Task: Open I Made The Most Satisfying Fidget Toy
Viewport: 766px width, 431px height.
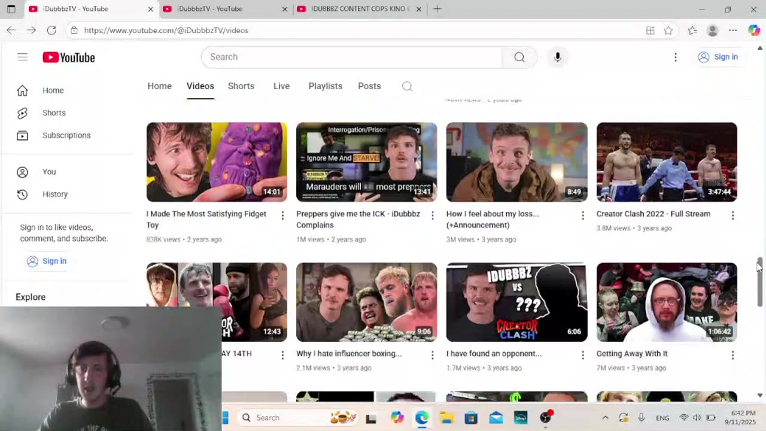Action: coord(206,219)
